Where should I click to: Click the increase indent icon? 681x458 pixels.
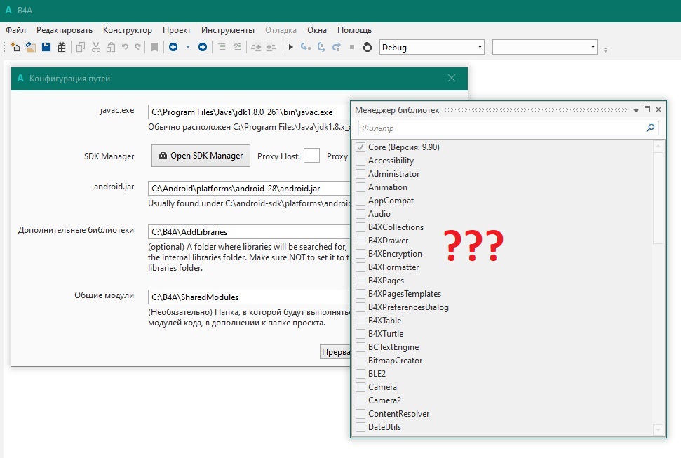pos(271,47)
